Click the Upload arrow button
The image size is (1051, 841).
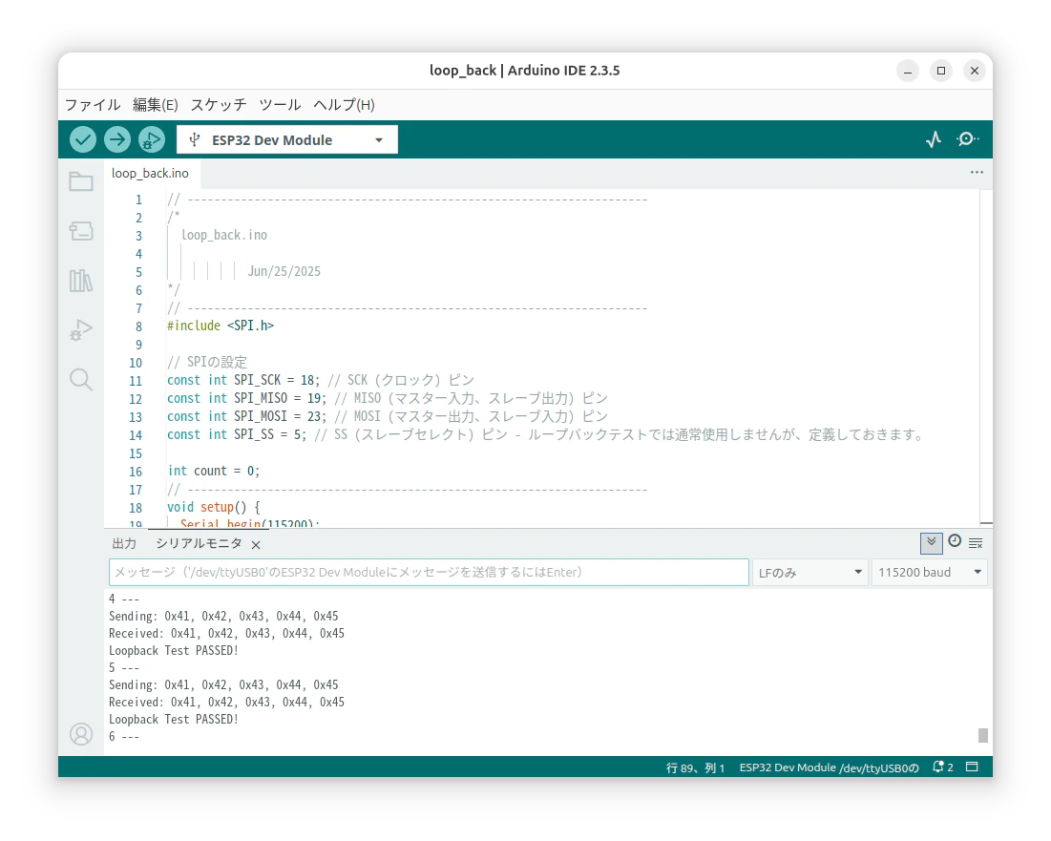[117, 139]
